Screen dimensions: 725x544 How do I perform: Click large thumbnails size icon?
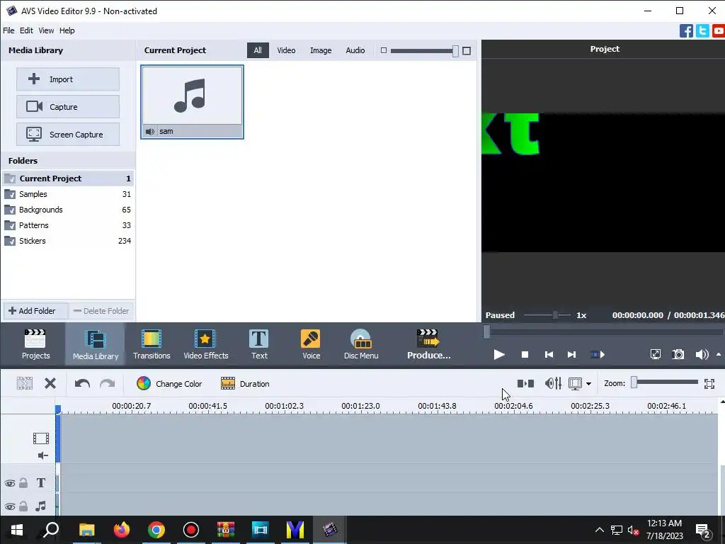click(467, 51)
